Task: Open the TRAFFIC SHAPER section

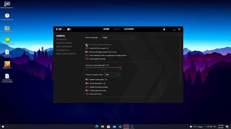Action: pos(64,43)
